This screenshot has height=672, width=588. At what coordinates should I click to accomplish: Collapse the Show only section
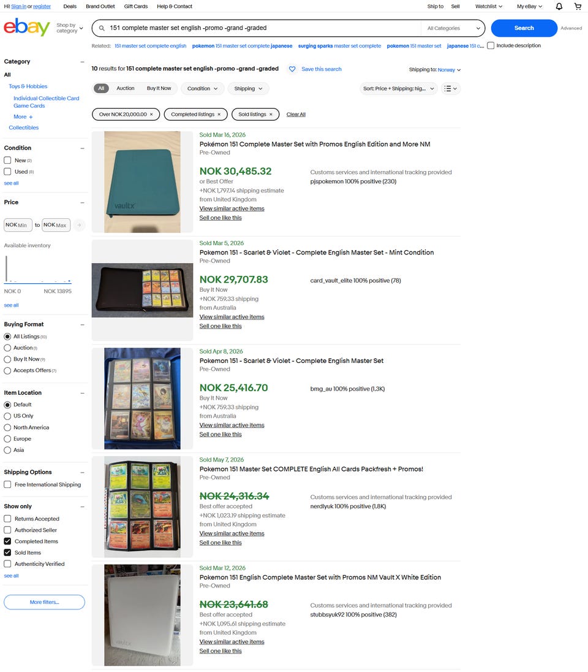[82, 506]
